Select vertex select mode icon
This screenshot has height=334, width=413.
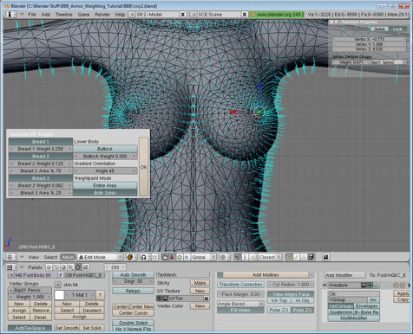[289, 257]
